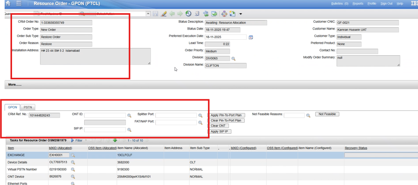418x185 pixels.
Task: Open the Sign Out link
Action: pos(386,4)
